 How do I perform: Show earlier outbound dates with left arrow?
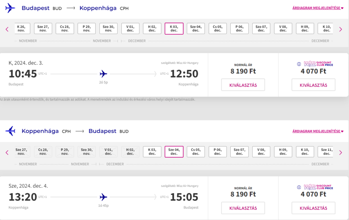pyautogui.click(x=7, y=29)
